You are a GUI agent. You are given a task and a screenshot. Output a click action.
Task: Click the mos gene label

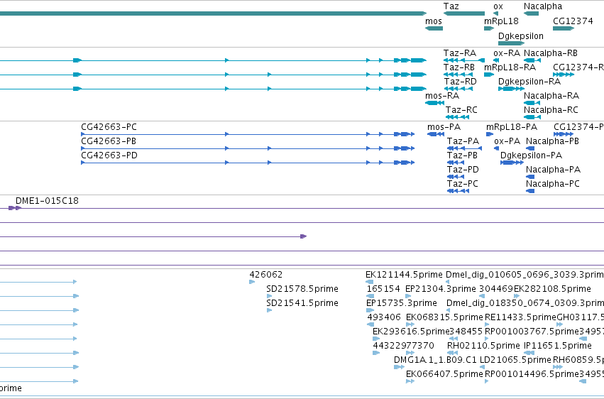[x=434, y=21]
